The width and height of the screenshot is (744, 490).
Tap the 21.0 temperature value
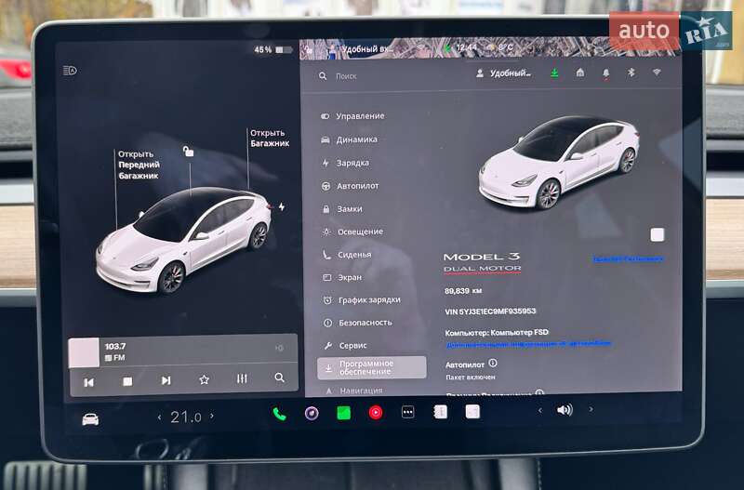185,417
